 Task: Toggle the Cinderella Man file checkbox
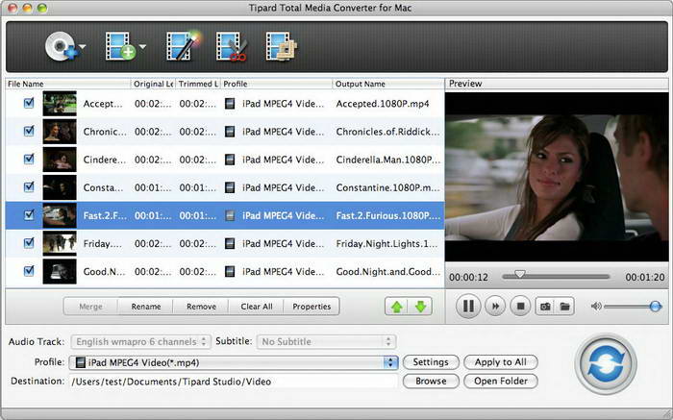(28, 159)
